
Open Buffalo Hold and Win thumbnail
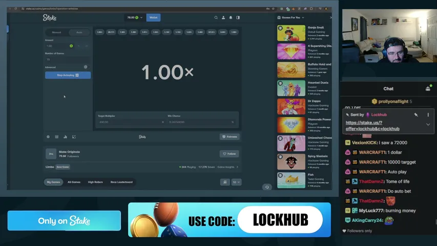click(291, 70)
